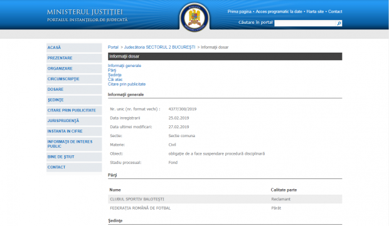Open BINE DE ȘTIUT sidebar item
The image size is (389, 226).
pos(74,157)
